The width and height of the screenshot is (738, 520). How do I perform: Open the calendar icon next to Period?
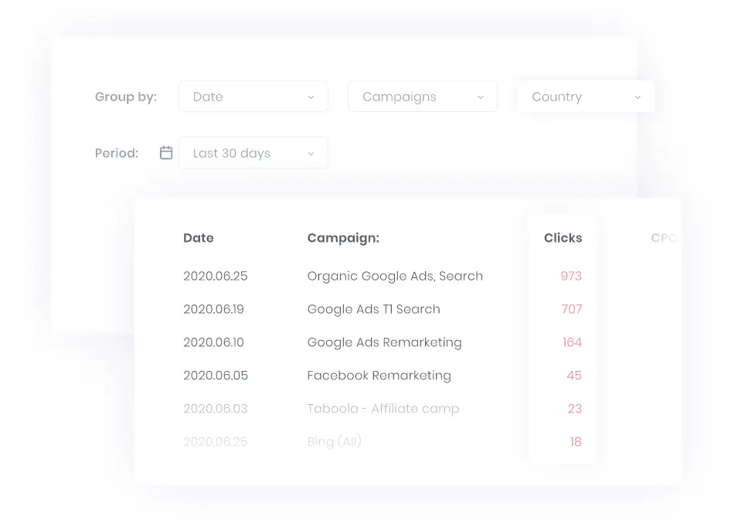(165, 152)
